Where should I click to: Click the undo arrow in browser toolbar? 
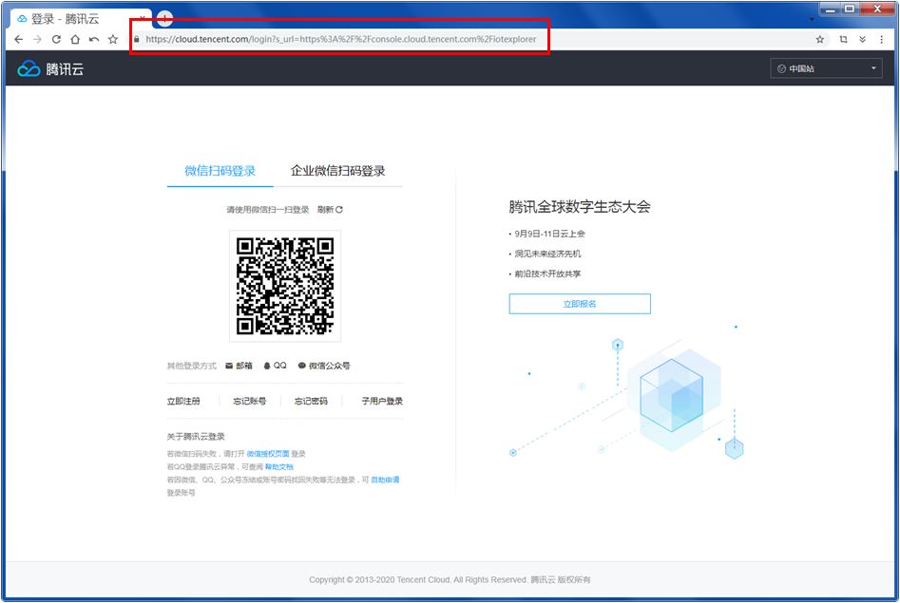pyautogui.click(x=94, y=39)
